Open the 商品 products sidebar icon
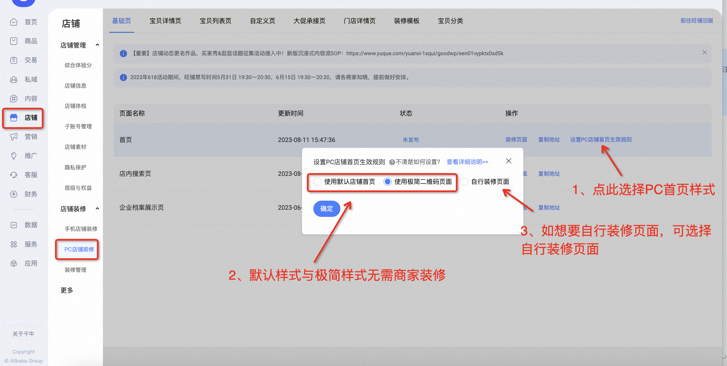Viewport: 727px width, 366px height. (x=14, y=41)
